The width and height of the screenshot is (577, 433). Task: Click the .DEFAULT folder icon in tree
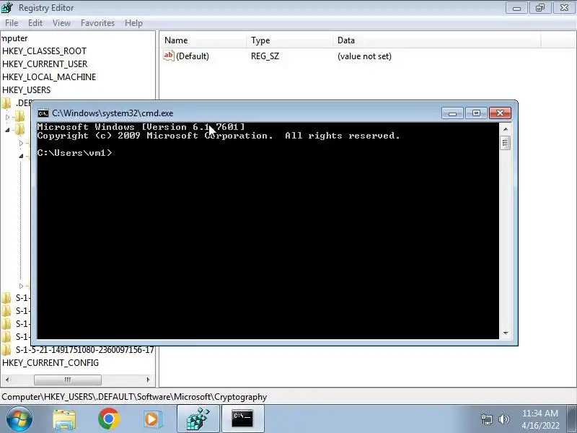[6, 103]
